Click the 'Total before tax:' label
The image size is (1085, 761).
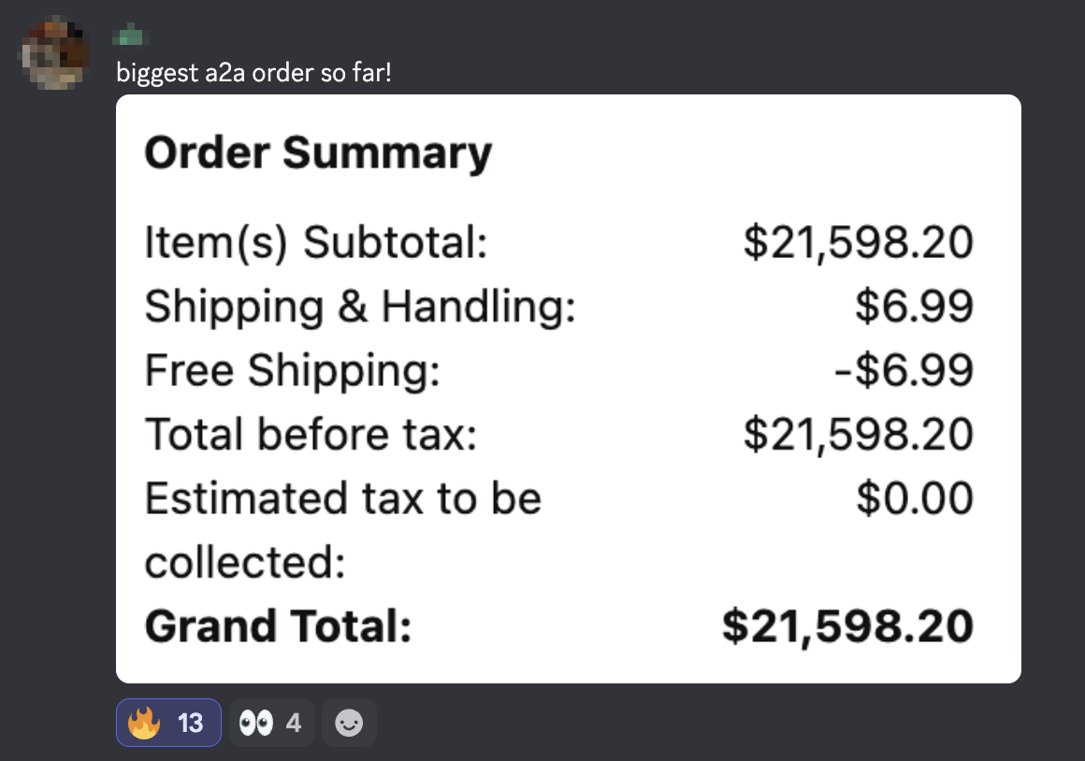(311, 435)
